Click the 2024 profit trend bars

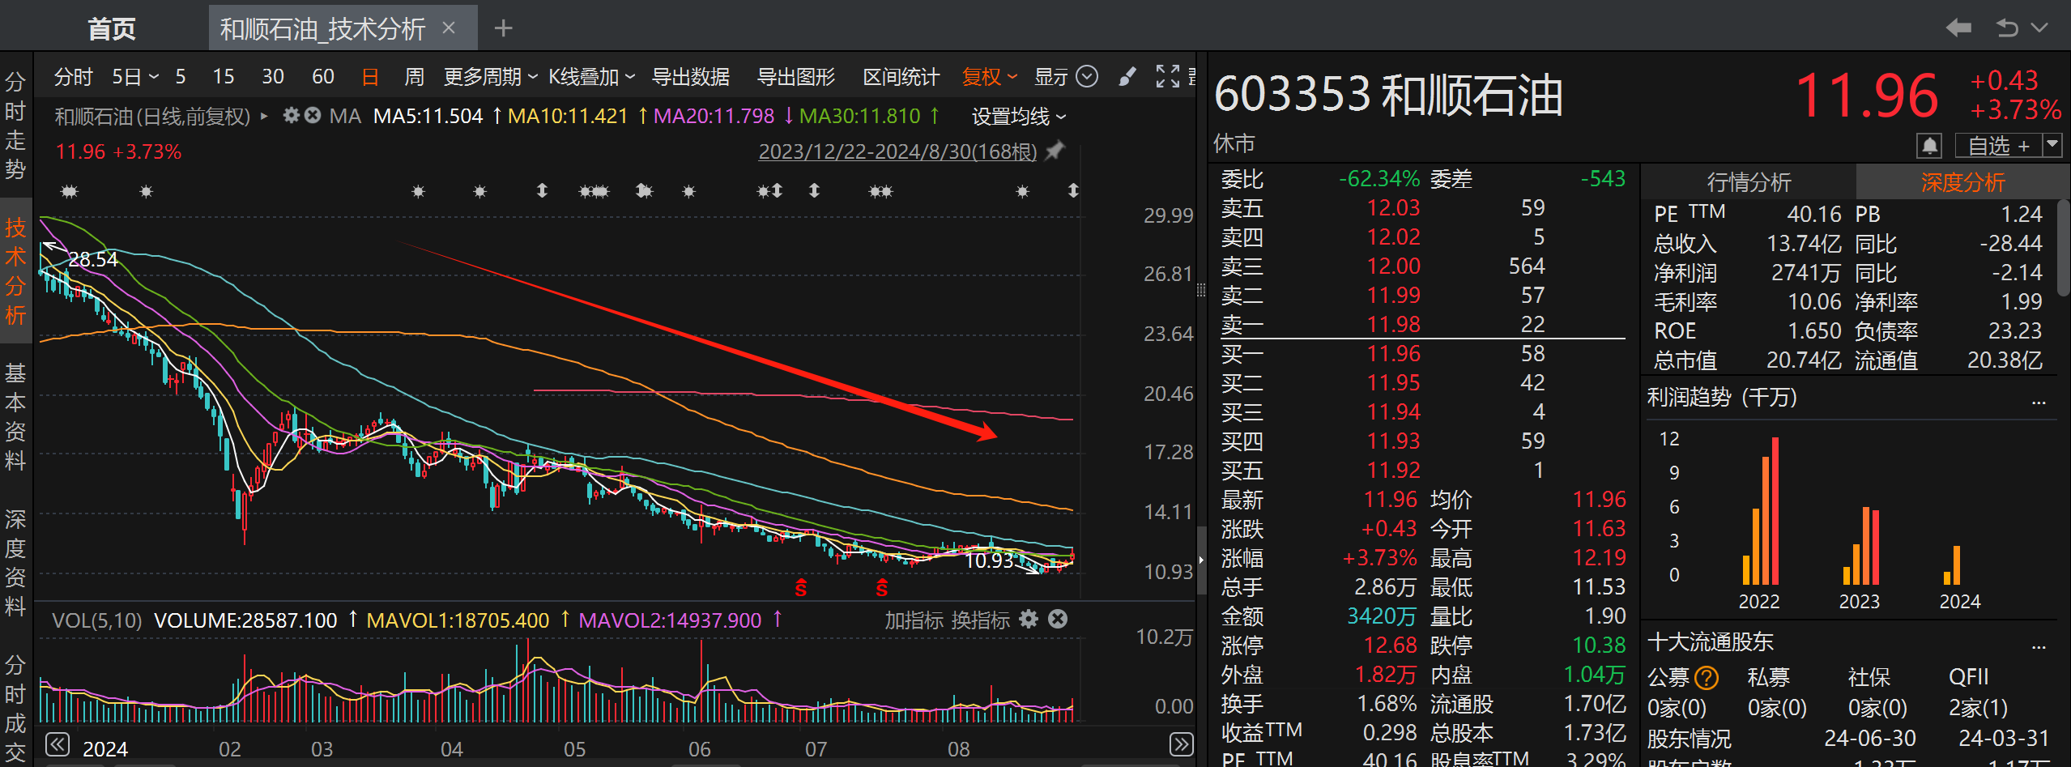(x=1952, y=565)
